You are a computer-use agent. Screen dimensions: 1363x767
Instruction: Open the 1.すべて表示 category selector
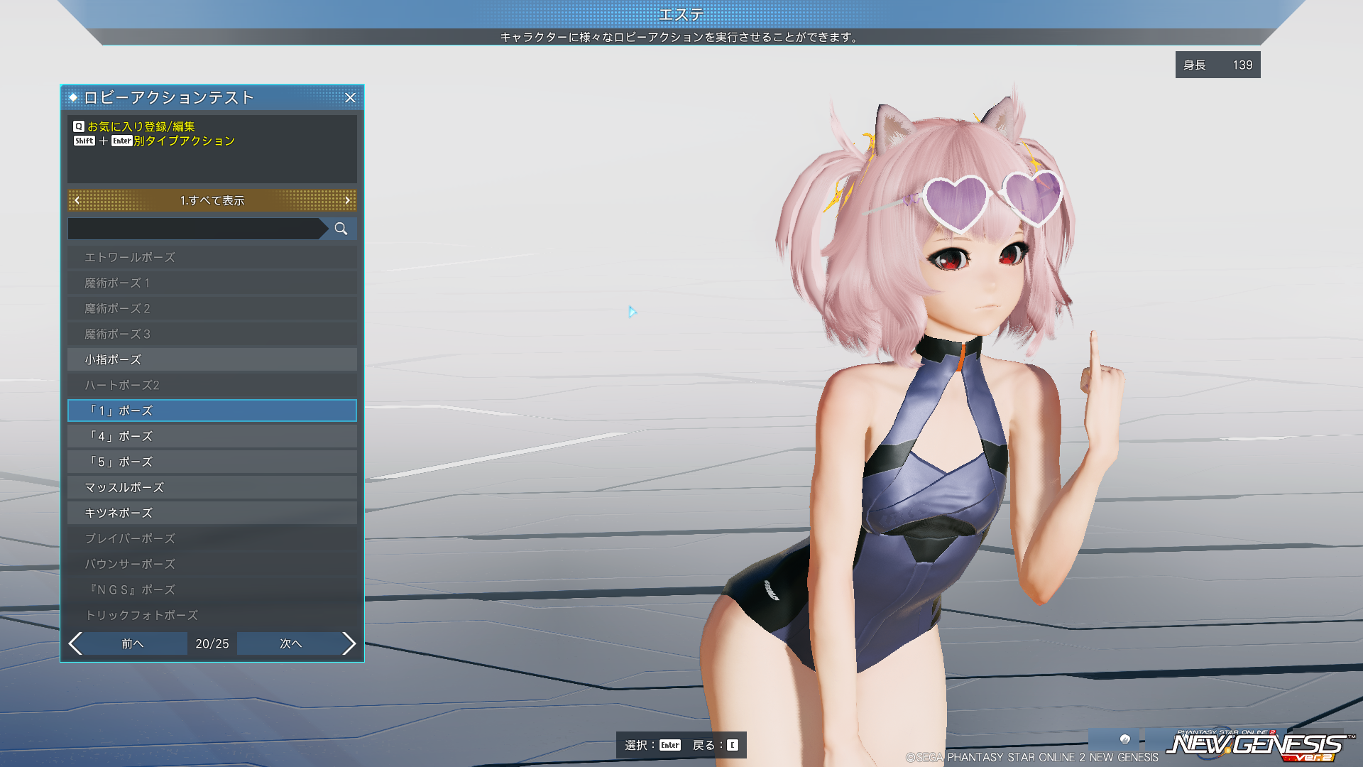212,200
